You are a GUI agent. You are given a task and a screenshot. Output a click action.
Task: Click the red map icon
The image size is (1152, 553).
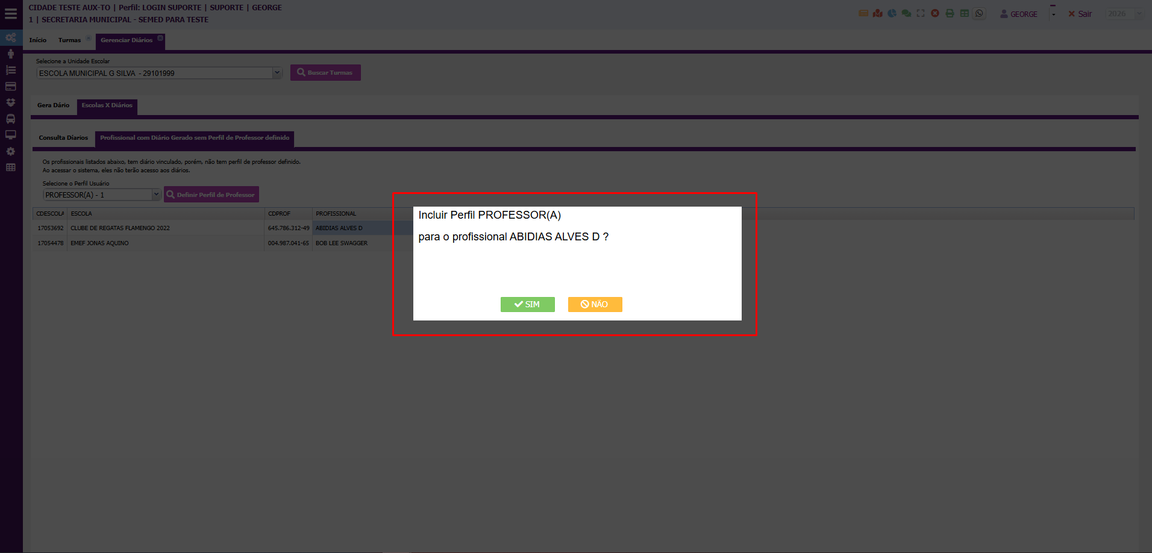(877, 13)
